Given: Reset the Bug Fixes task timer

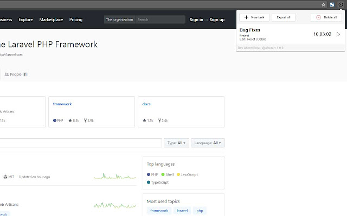Looking at the screenshot, I should tap(251, 39).
